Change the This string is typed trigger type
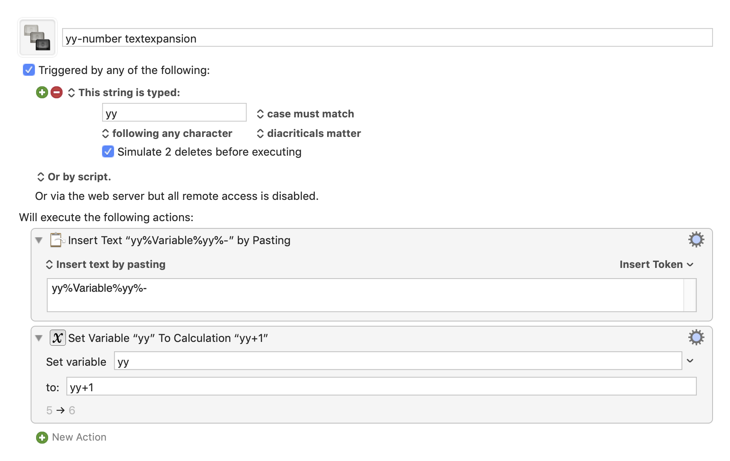The width and height of the screenshot is (730, 461). click(124, 93)
